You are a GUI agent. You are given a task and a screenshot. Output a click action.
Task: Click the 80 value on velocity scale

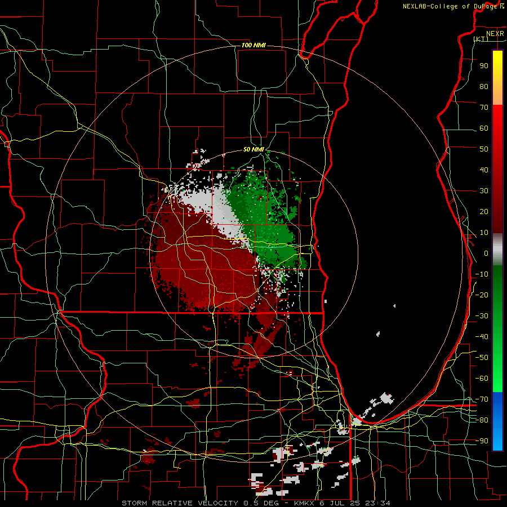(x=484, y=86)
